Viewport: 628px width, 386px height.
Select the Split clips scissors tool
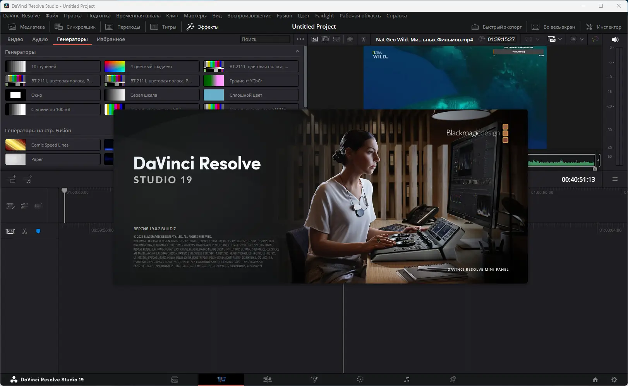coord(24,231)
